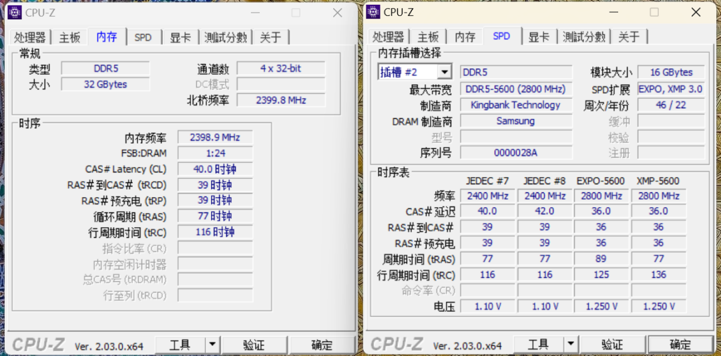Open the 插槽 #2 memory slot dropdown
The height and width of the screenshot is (356, 721).
pos(415,72)
